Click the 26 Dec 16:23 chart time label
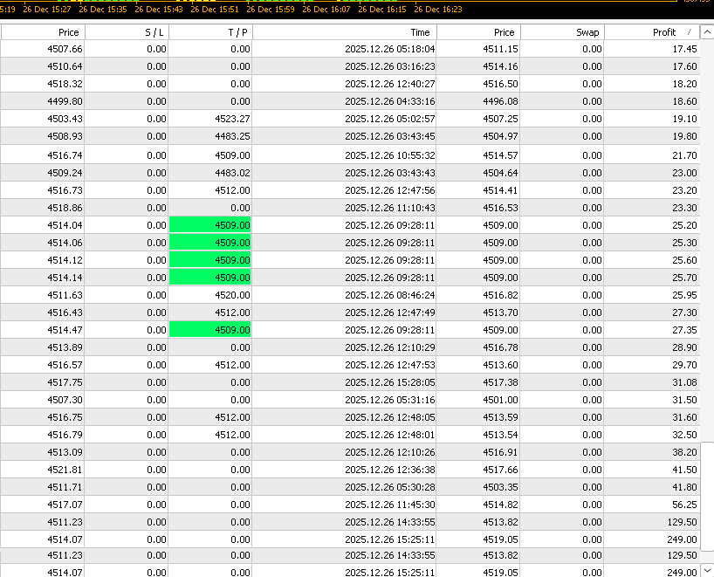The height and width of the screenshot is (577, 714). (437, 10)
